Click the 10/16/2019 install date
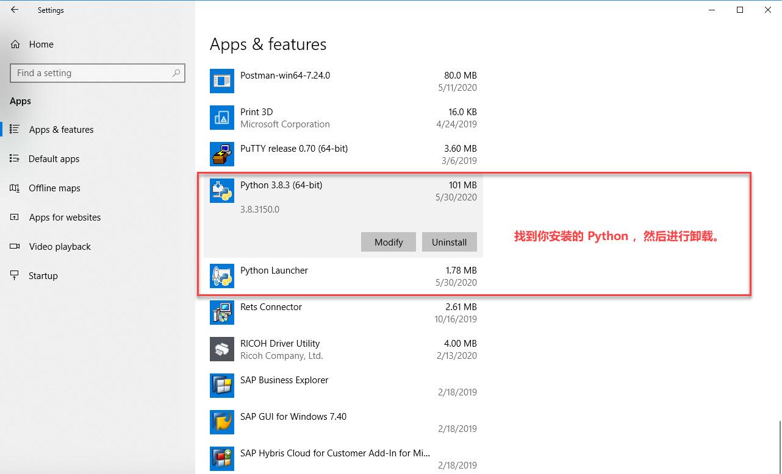 (456, 319)
